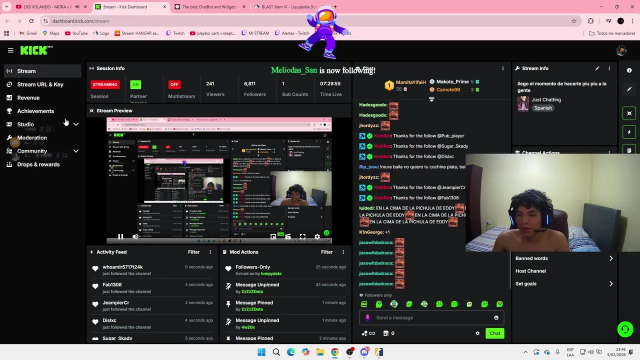Open the MI STREAM bookmark
This screenshot has width=640, height=360.
[x=254, y=33]
